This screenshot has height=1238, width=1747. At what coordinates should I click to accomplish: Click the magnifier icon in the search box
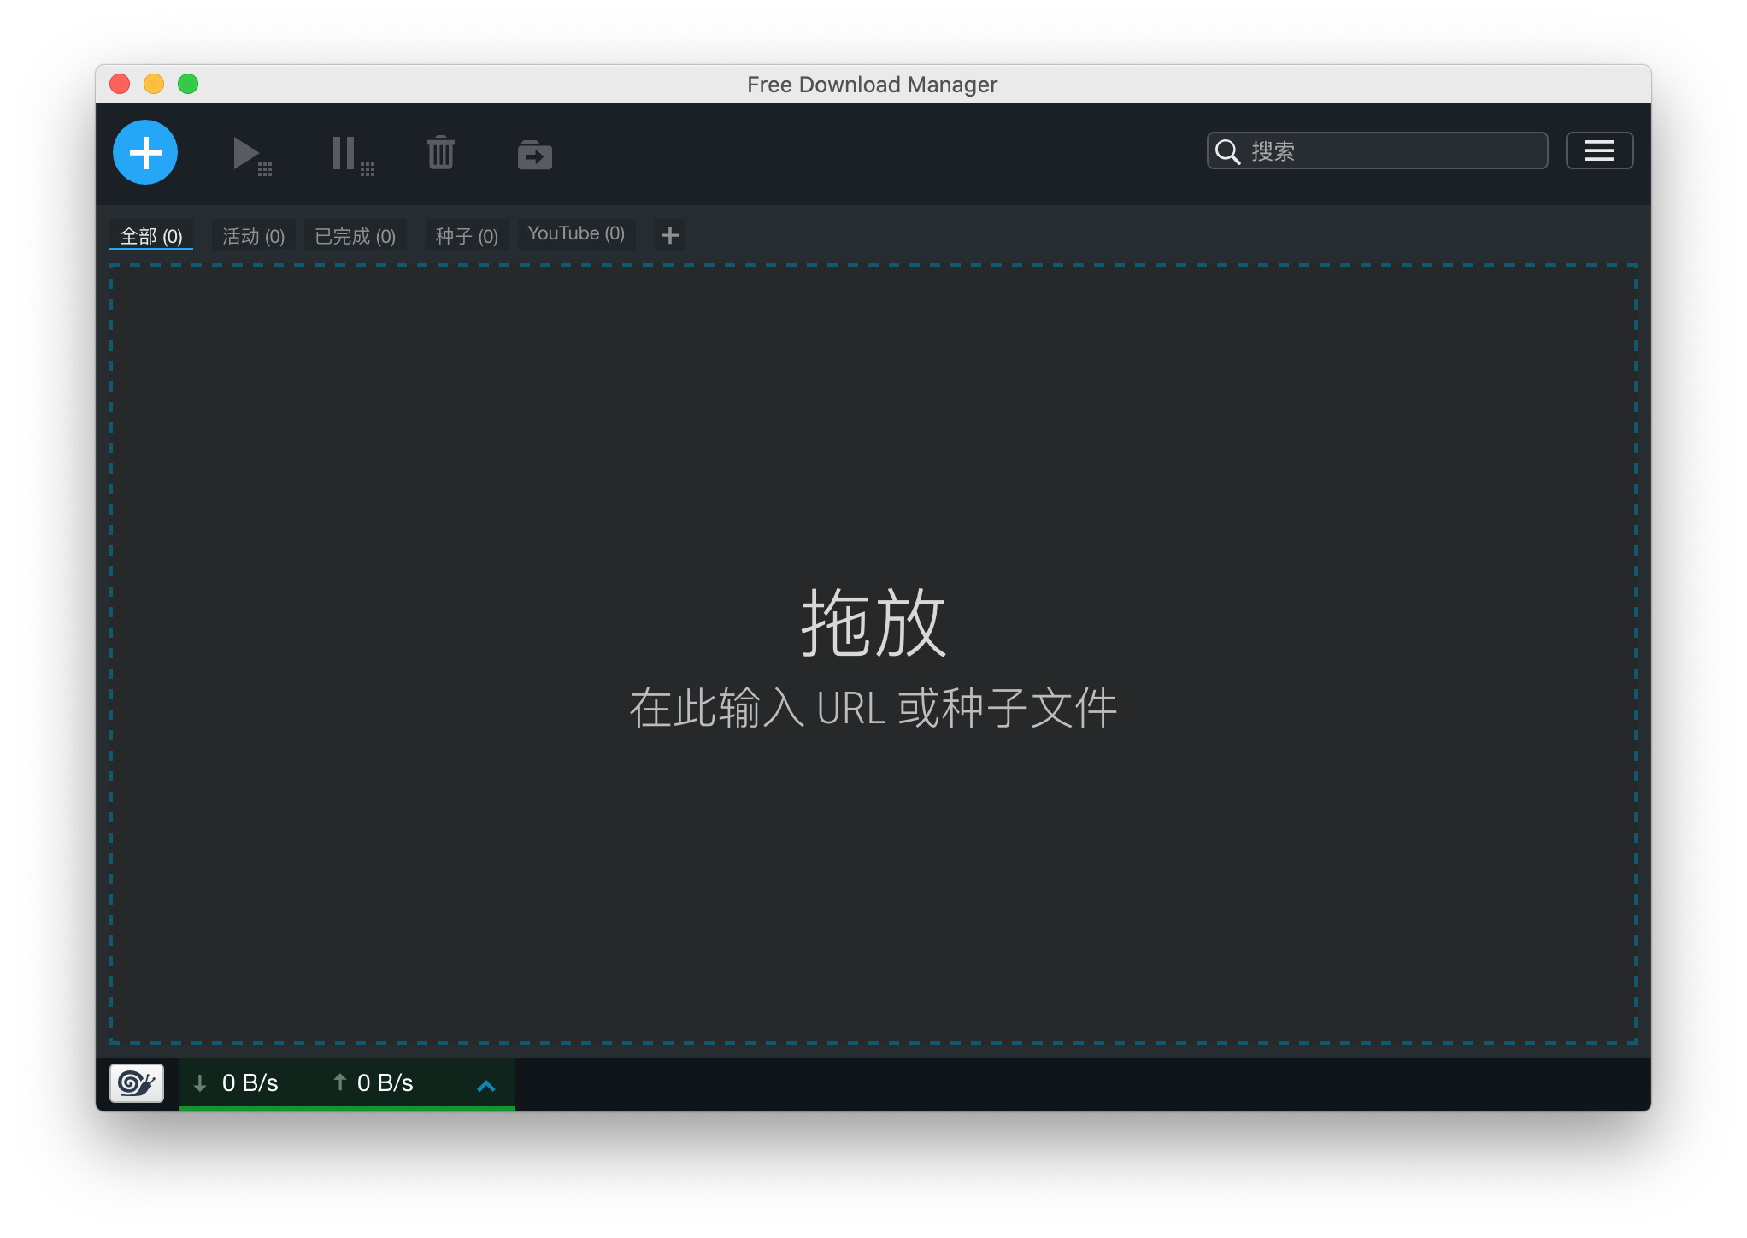(1226, 150)
